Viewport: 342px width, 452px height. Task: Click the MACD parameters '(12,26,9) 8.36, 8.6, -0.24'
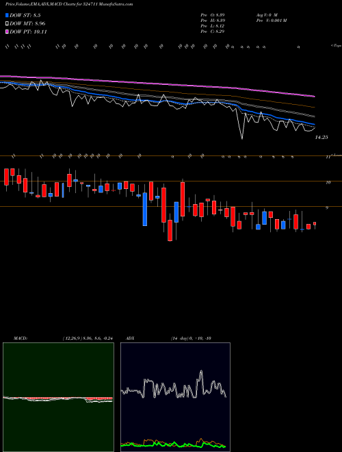tap(88, 338)
